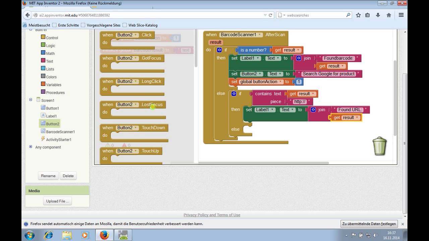429x241 pixels.
Task: Click Zu übermittelnde Daten festlegen button
Action: [369, 224]
